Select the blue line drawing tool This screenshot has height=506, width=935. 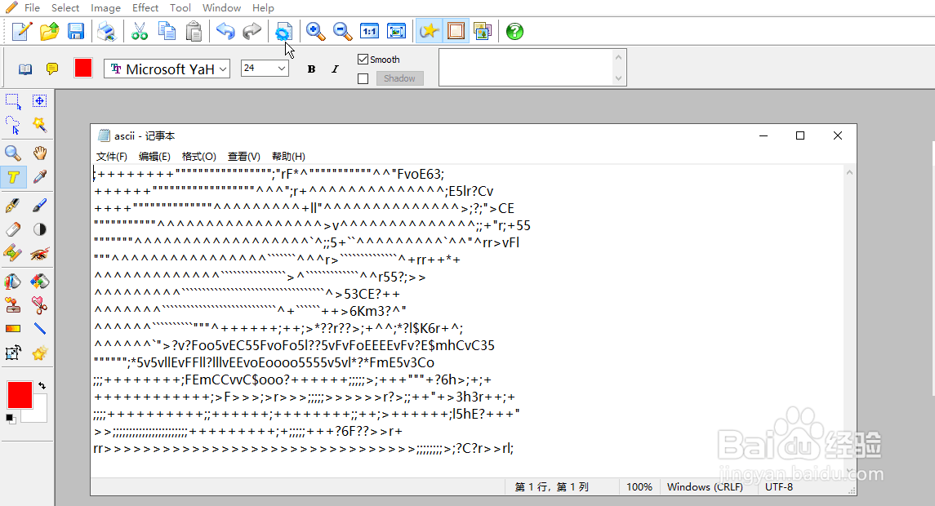[x=39, y=329]
